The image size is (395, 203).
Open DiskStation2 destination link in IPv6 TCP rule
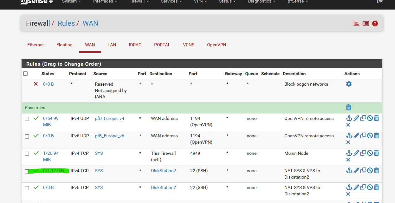pyautogui.click(x=164, y=187)
